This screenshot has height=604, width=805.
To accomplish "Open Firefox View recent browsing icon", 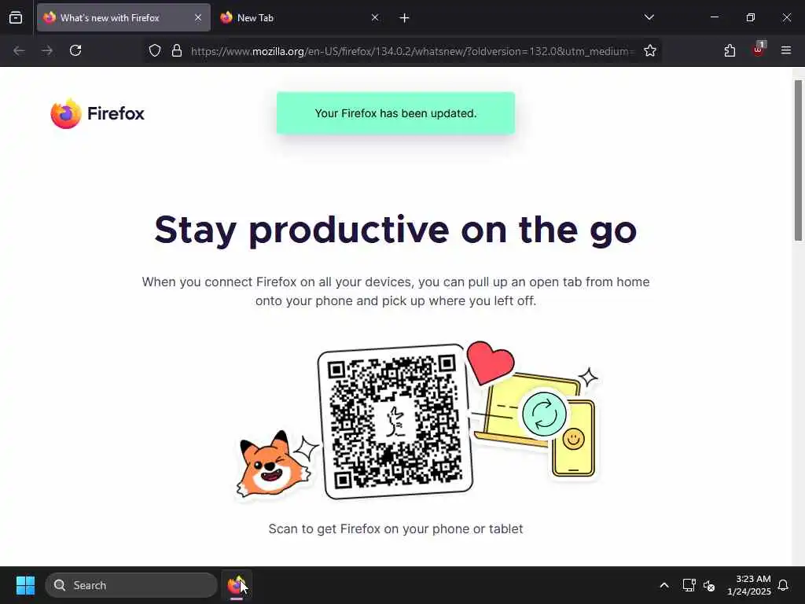I will pos(16,17).
